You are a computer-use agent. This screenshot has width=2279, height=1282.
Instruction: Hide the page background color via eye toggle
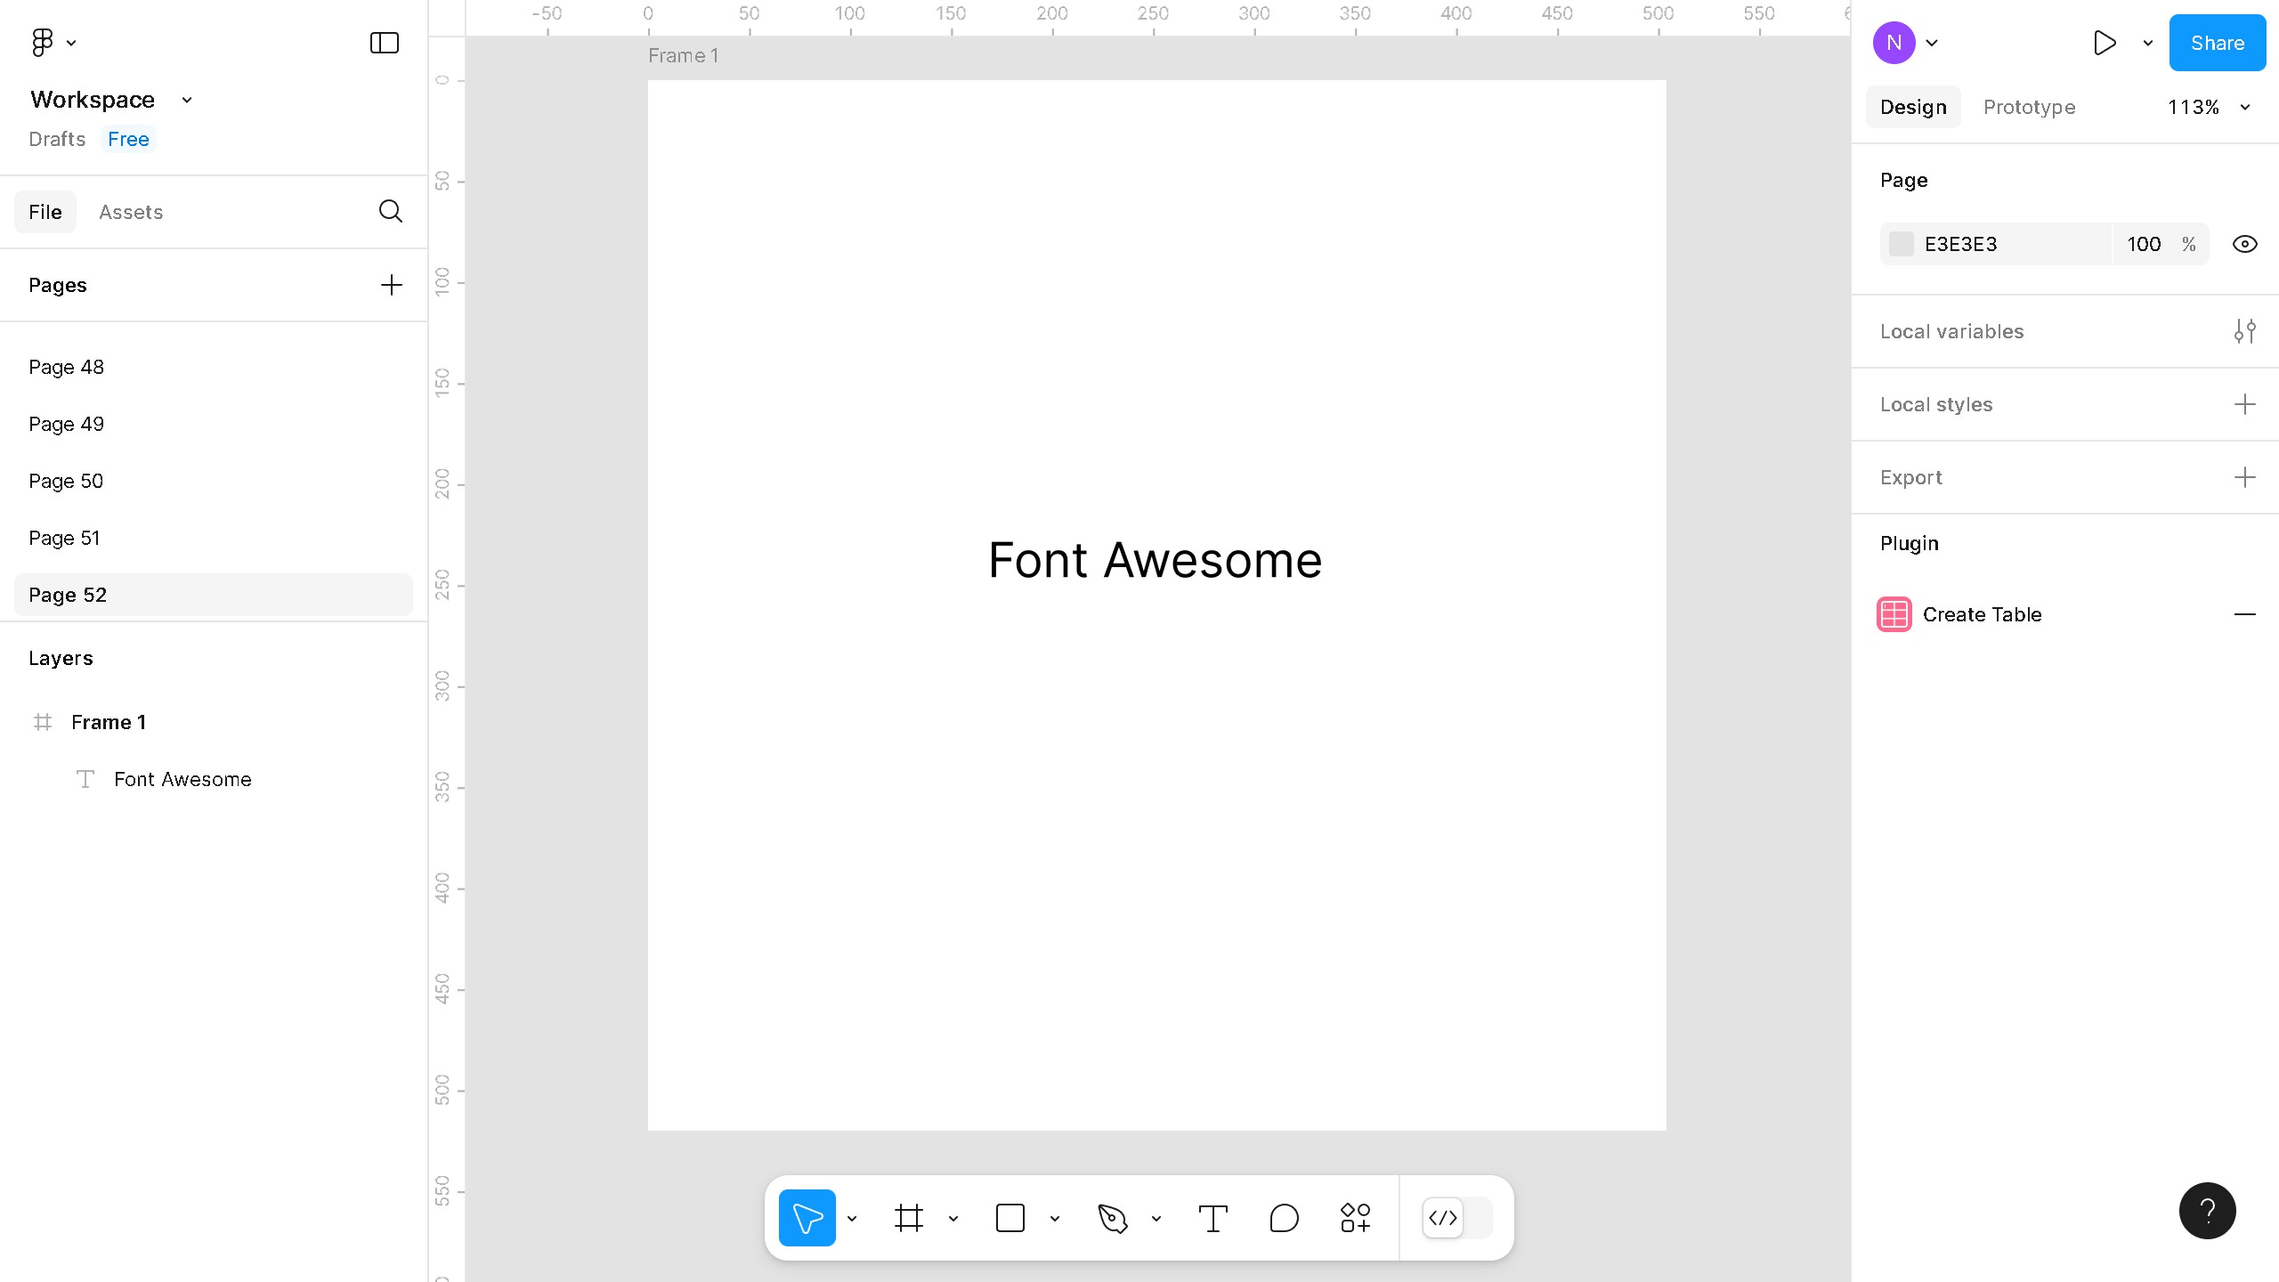tap(2244, 243)
